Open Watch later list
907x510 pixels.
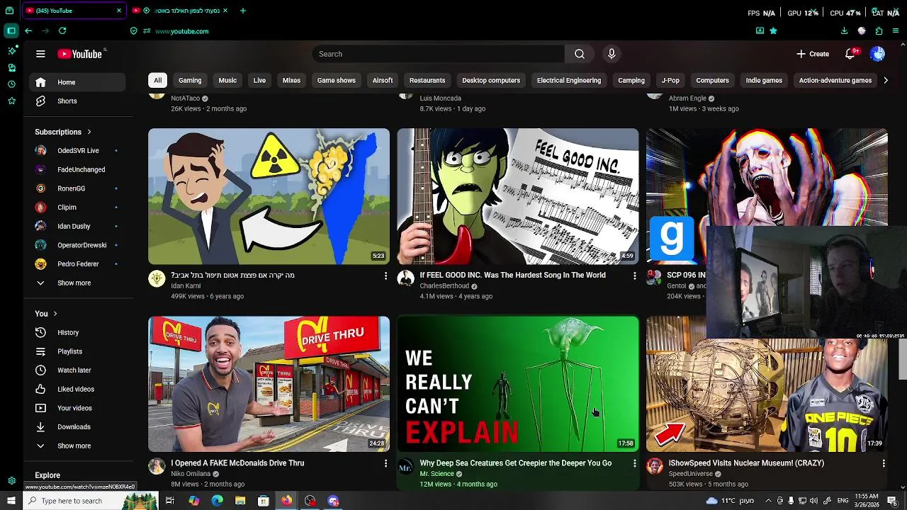(x=78, y=370)
